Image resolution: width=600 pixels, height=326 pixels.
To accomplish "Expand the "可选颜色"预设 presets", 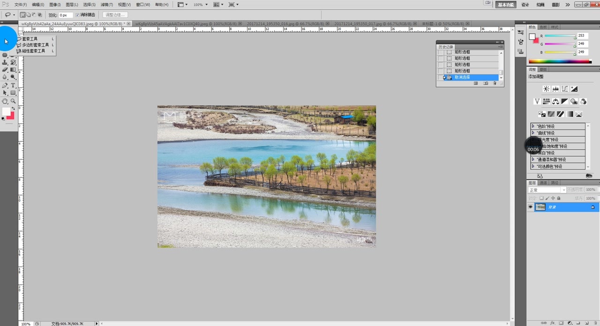I will coord(533,166).
